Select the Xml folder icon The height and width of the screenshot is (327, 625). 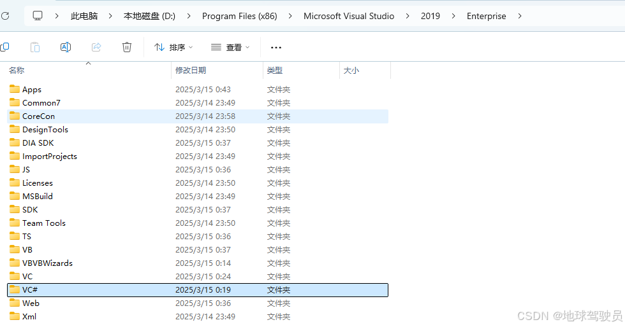[x=15, y=316]
